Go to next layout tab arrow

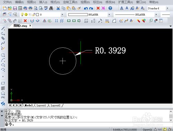coord(17,105)
